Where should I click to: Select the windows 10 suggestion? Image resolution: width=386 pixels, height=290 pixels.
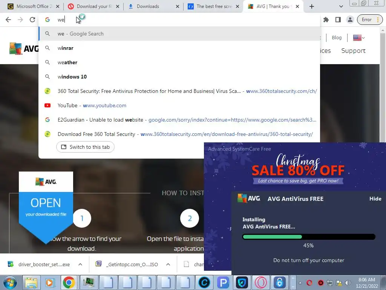click(x=179, y=77)
